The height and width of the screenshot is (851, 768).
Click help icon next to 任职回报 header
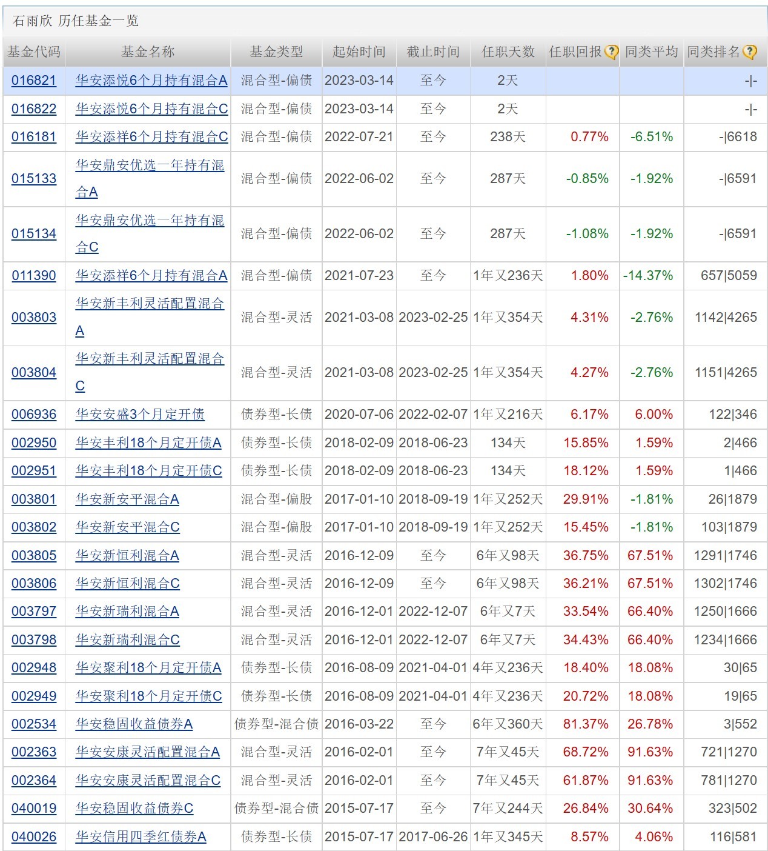pyautogui.click(x=611, y=52)
